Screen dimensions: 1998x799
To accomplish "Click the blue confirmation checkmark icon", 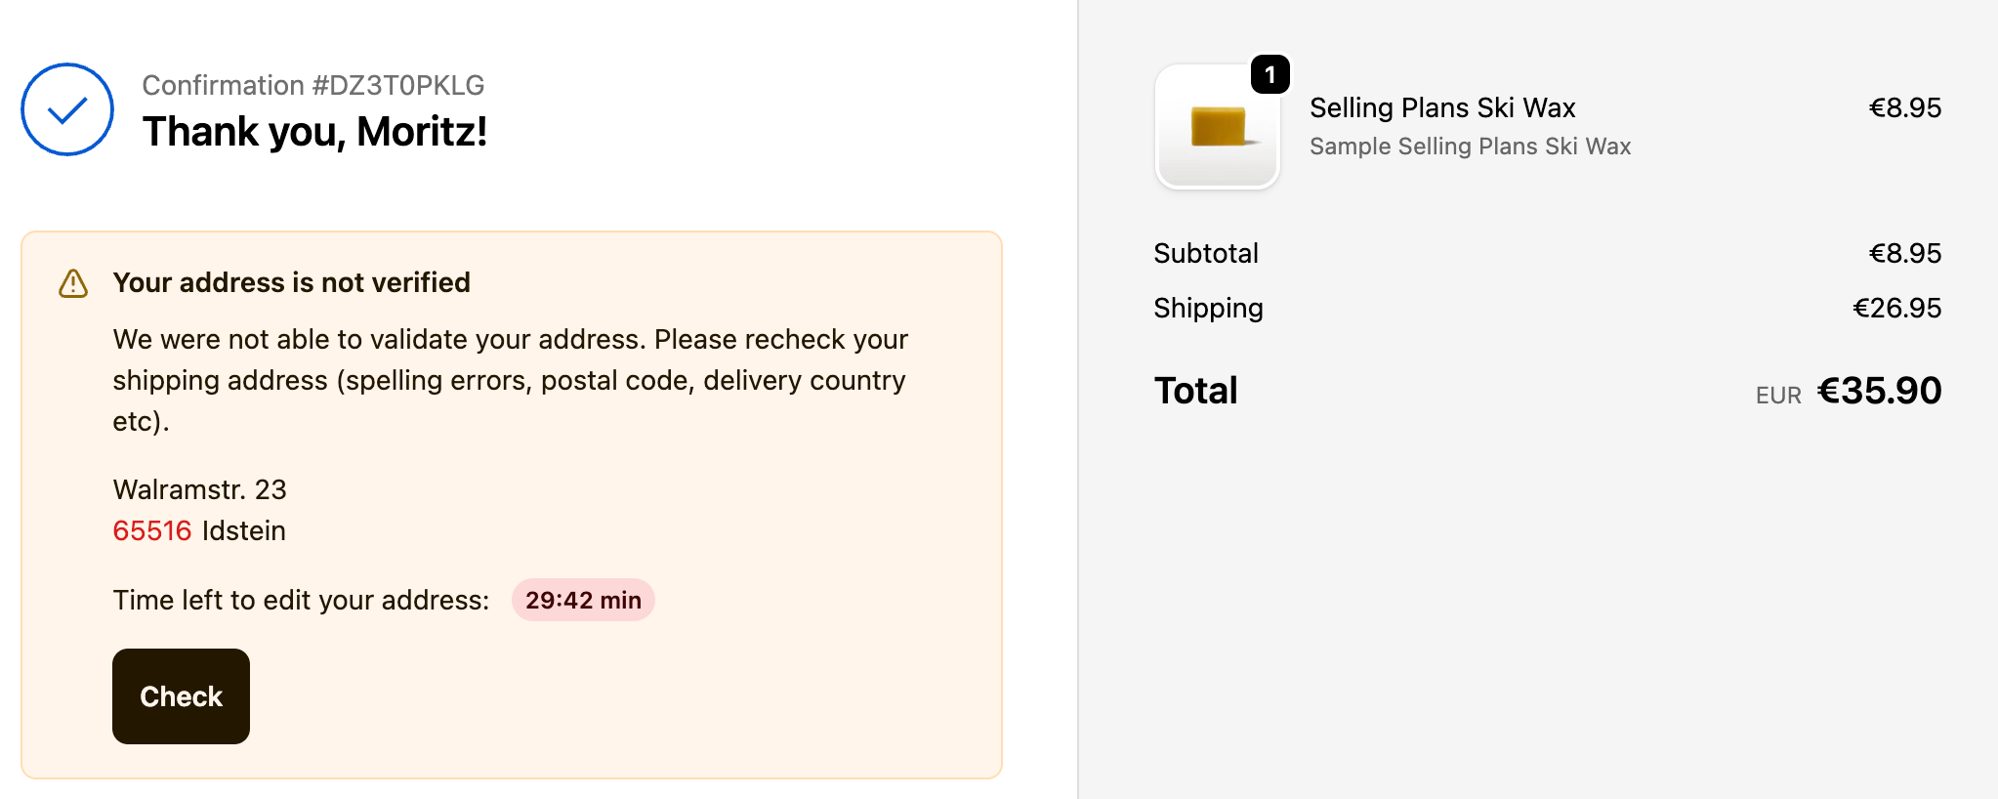I will 67,109.
